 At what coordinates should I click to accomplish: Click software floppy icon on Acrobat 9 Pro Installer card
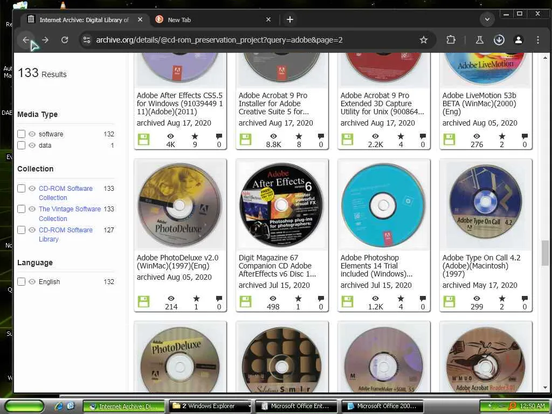coord(245,140)
